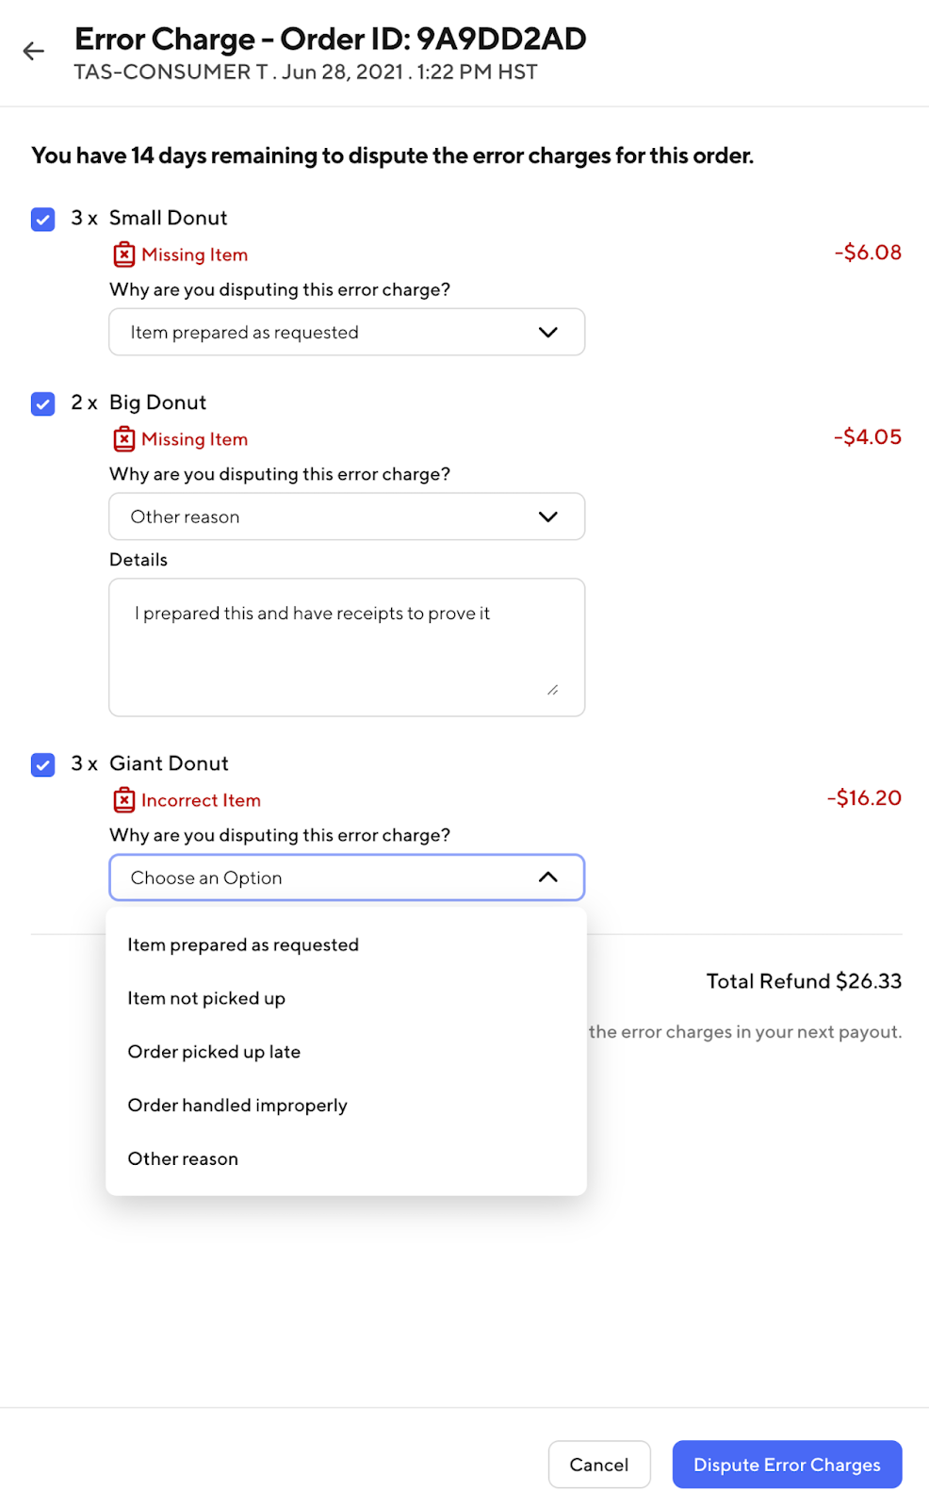Viewport: 929px width, 1508px height.
Task: Click the Cancel button
Action: click(x=599, y=1465)
